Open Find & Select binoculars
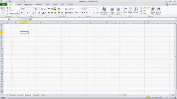 158,11
